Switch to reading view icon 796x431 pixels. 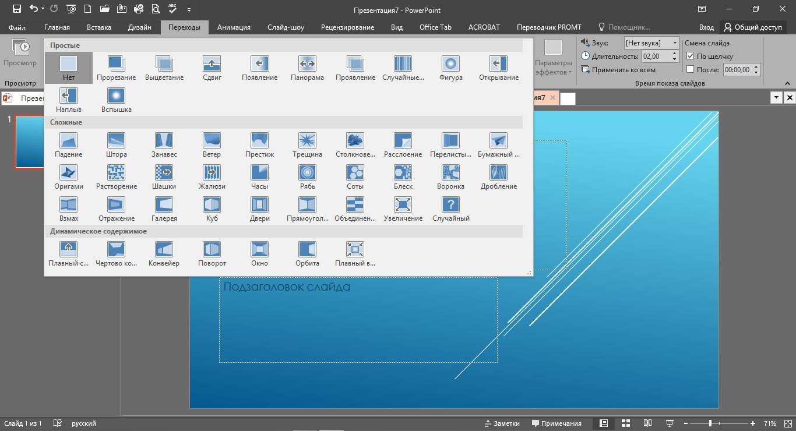coord(647,423)
